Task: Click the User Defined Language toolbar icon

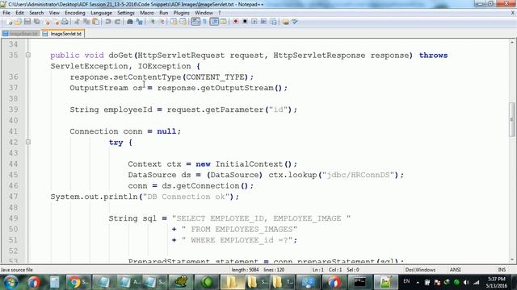Action: 223,22
